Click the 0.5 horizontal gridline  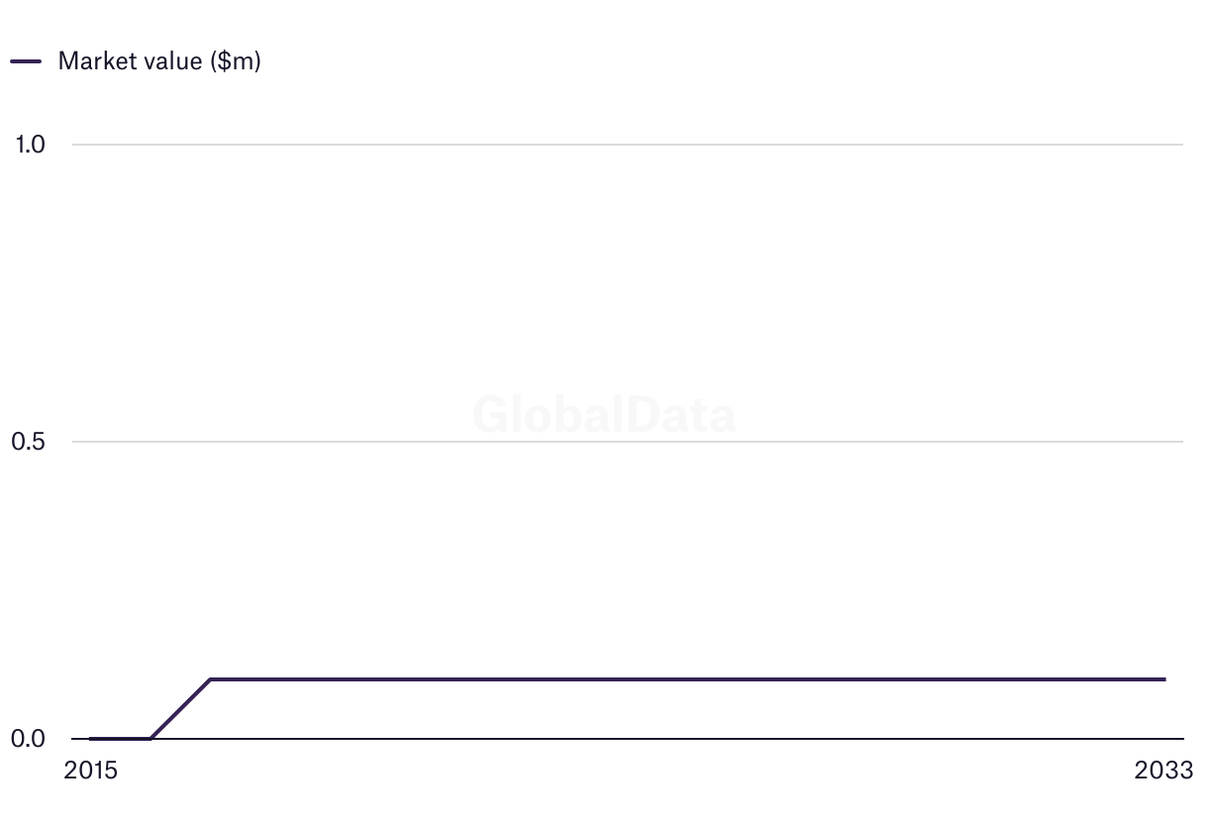point(628,442)
